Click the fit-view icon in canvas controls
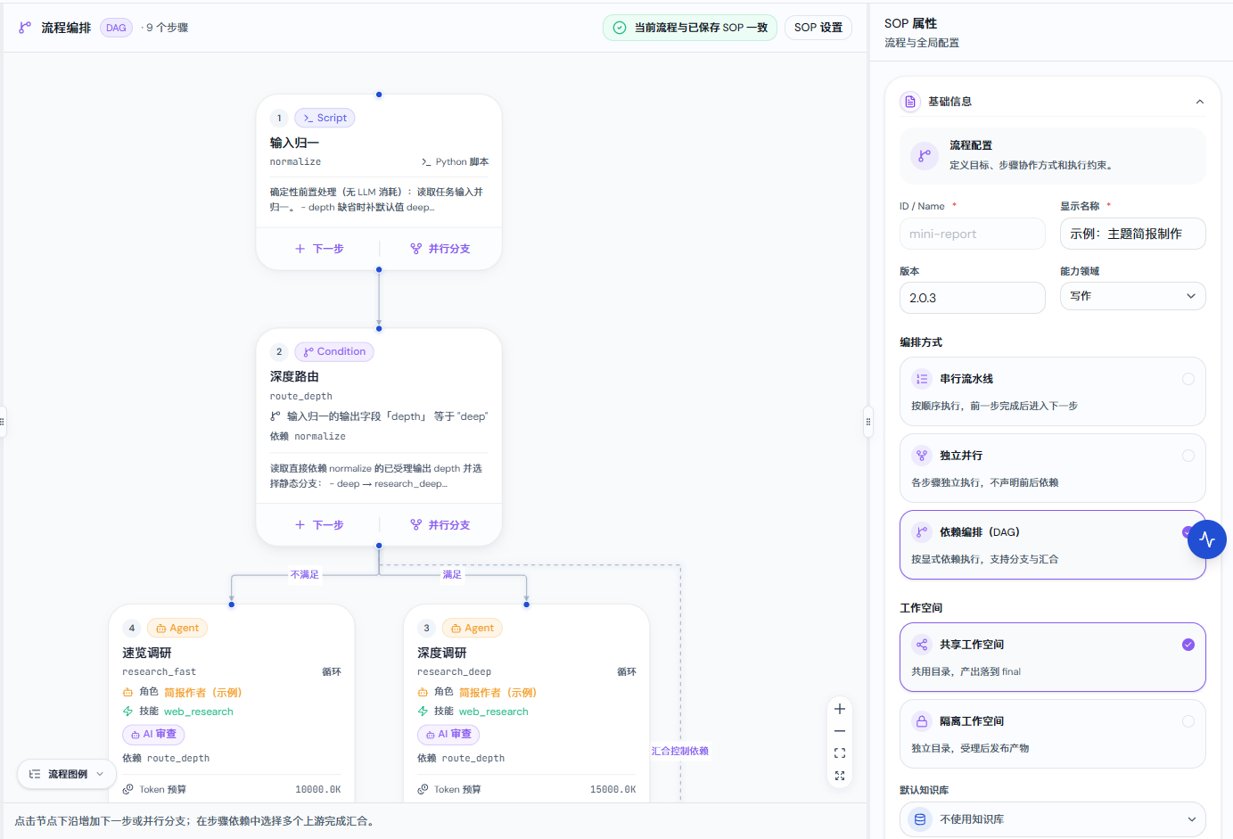Image resolution: width=1233 pixels, height=839 pixels. click(x=839, y=753)
